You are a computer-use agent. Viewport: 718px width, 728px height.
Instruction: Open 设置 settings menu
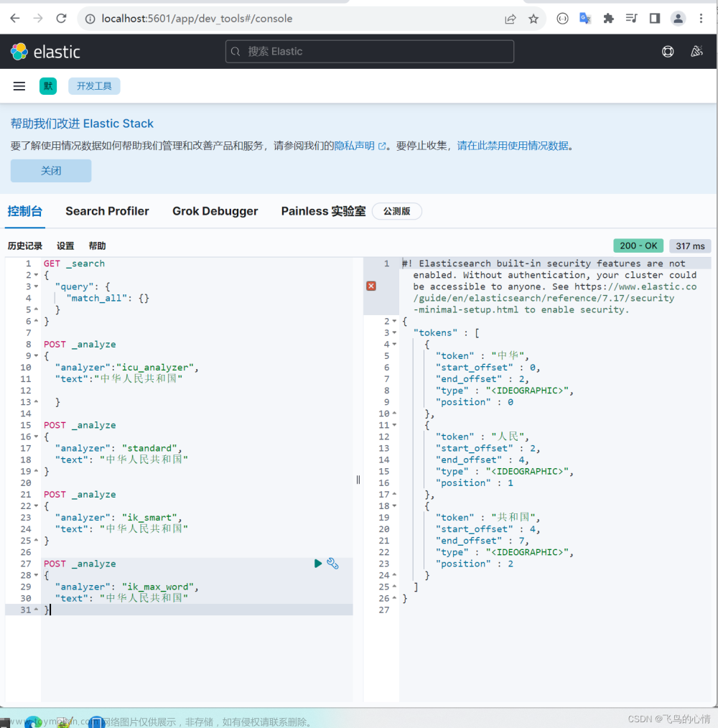[x=65, y=246]
